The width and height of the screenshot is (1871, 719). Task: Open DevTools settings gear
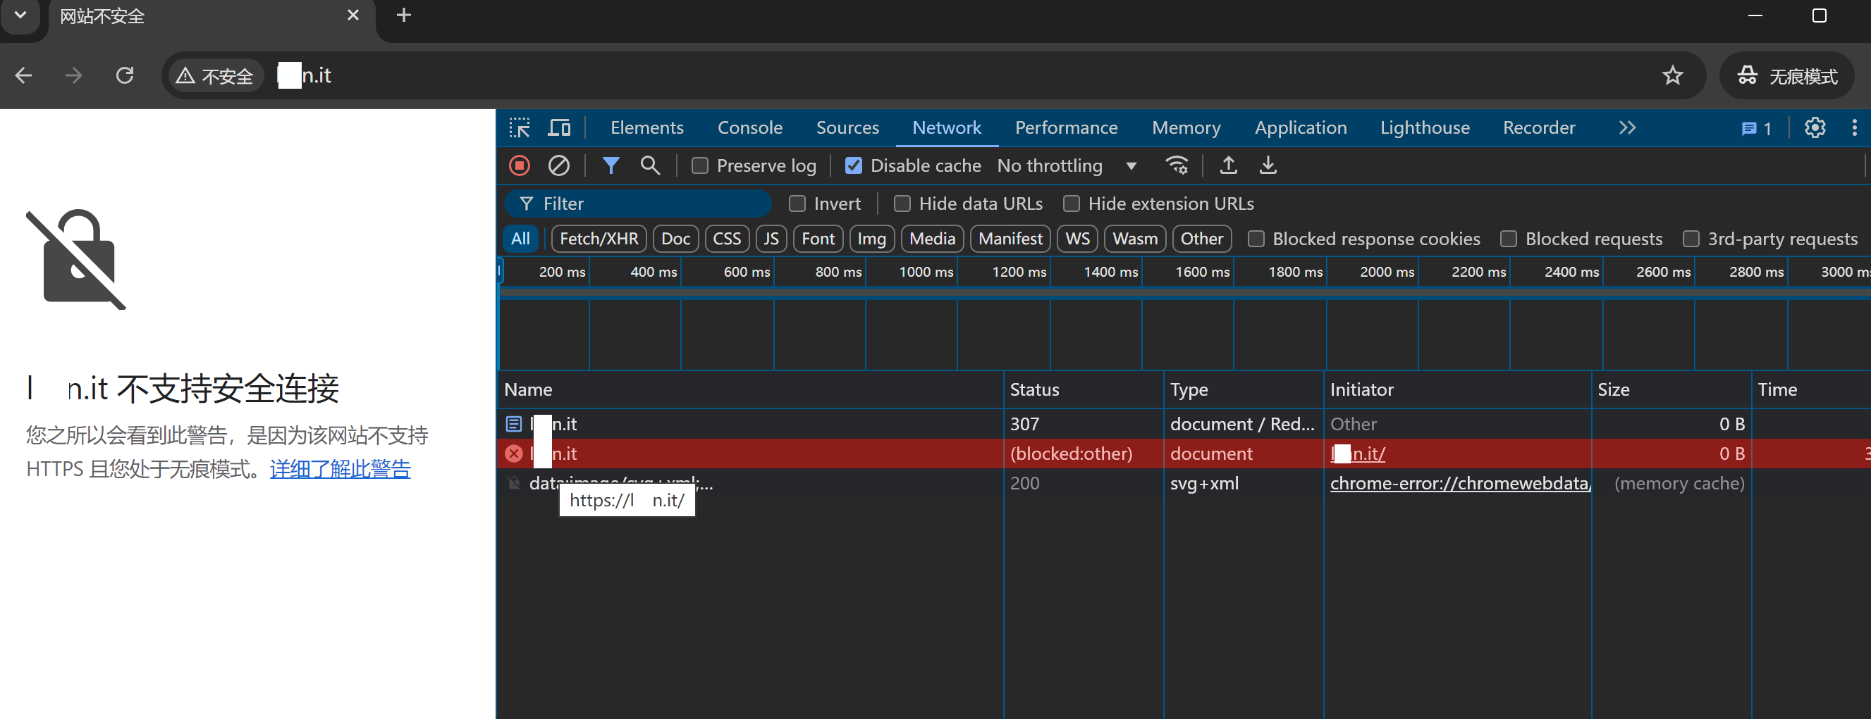tap(1815, 127)
